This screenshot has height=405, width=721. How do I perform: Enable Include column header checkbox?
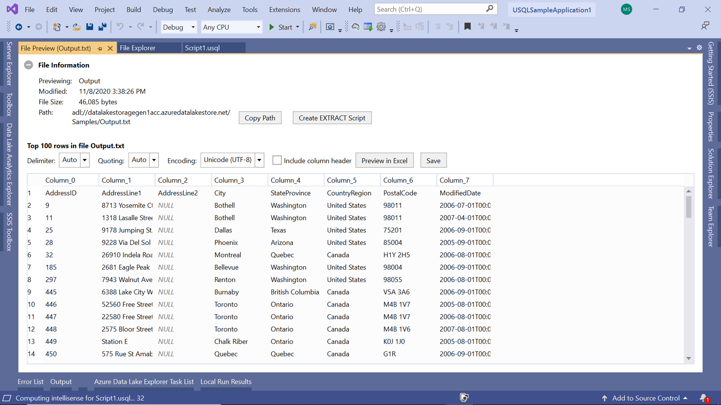pos(277,160)
